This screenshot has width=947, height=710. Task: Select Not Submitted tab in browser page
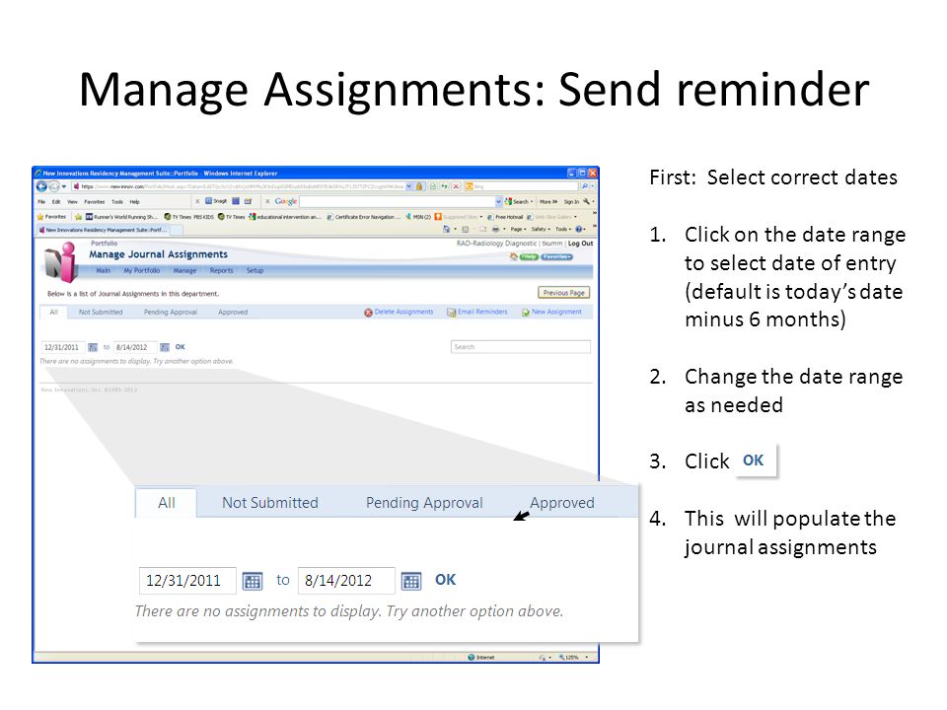(x=101, y=313)
